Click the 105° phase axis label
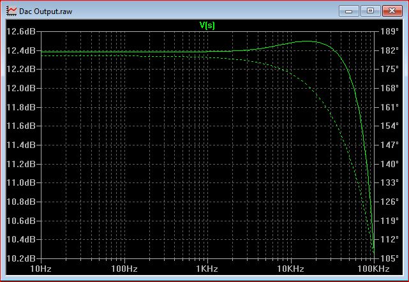Viewport: 409px width, 282px height. tap(390, 258)
